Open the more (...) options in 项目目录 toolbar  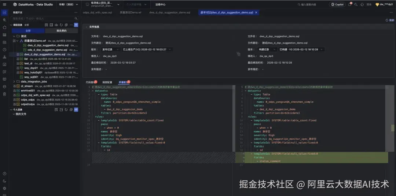(71, 25)
